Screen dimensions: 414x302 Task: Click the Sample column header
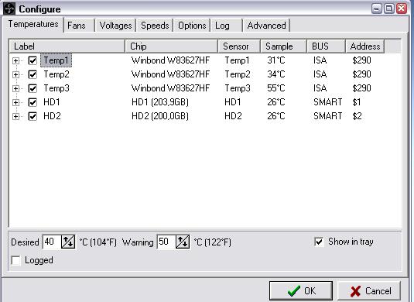(x=284, y=46)
